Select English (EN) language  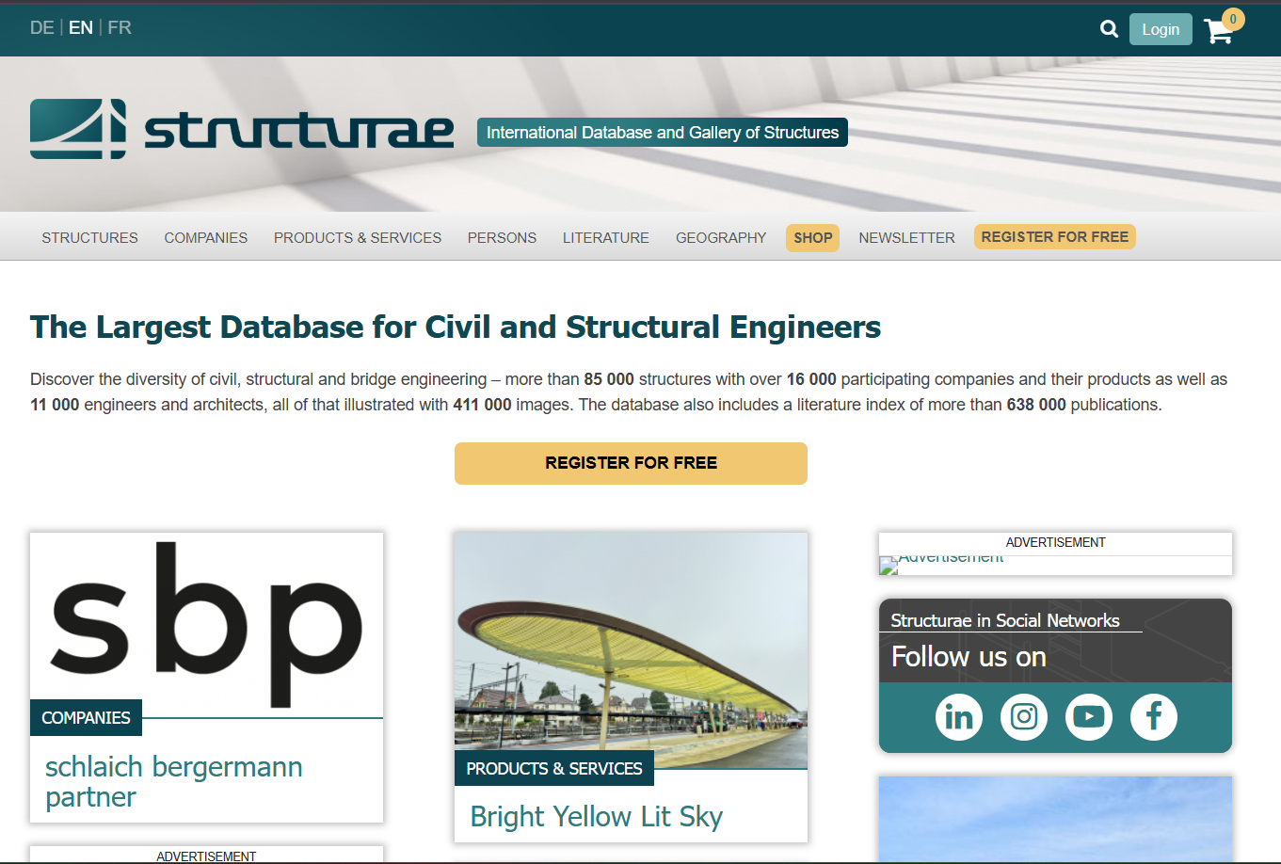point(81,28)
